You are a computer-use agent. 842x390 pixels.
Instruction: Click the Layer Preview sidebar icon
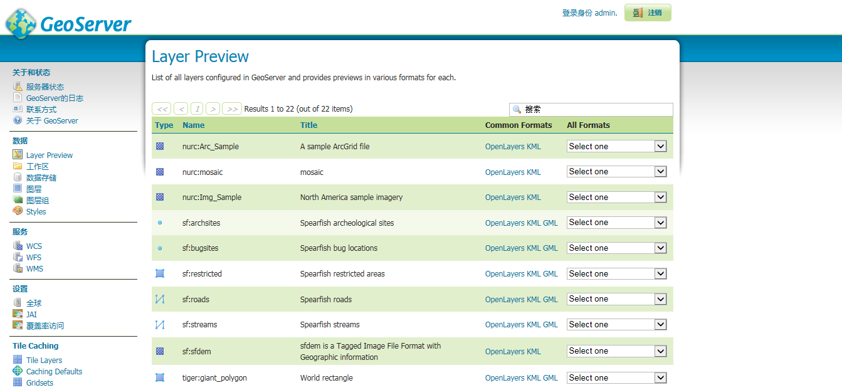coord(18,155)
